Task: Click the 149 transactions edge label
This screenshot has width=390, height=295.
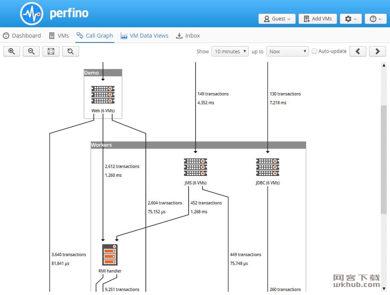Action: 213,94
